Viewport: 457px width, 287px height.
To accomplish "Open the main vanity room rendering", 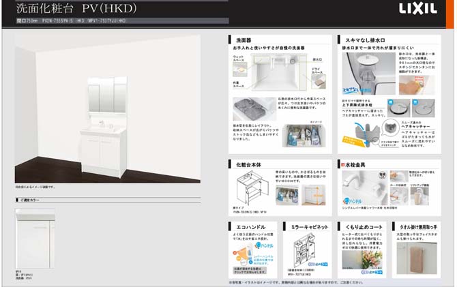I will click(x=108, y=109).
